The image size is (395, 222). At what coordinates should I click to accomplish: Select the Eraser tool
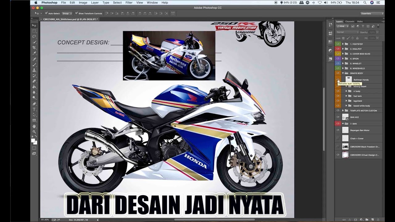tap(34, 81)
